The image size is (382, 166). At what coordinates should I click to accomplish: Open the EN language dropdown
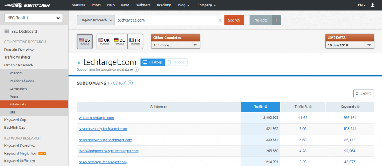(x=362, y=5)
